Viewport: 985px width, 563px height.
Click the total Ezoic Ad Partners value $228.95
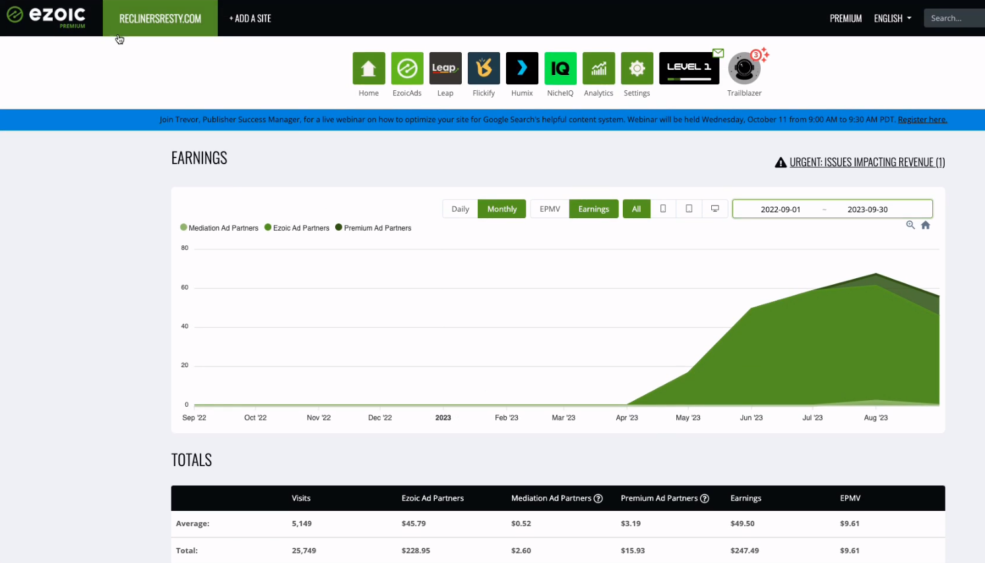click(x=416, y=550)
